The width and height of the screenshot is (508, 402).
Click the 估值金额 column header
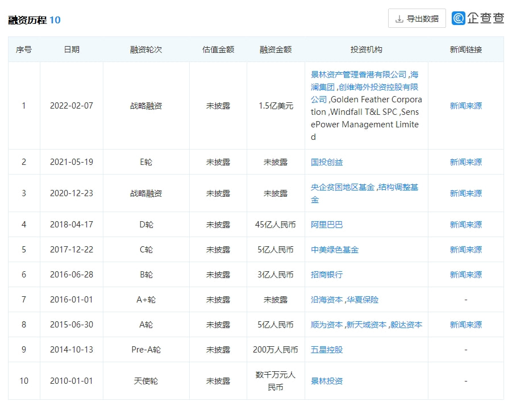tap(218, 49)
